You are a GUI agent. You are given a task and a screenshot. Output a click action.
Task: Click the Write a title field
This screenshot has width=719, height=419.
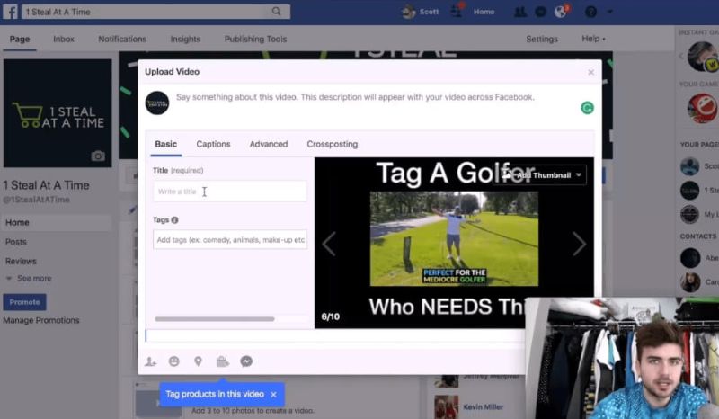coord(230,192)
